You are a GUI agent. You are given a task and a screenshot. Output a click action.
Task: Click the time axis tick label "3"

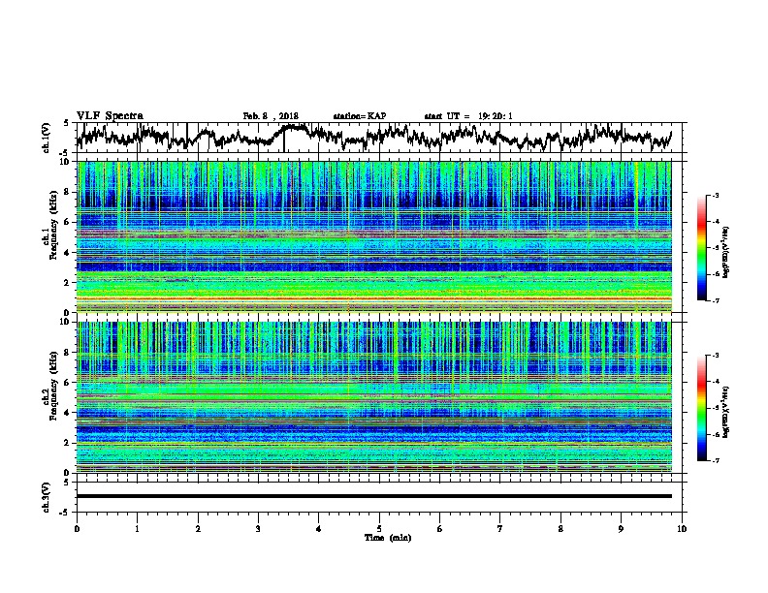pyautogui.click(x=258, y=529)
